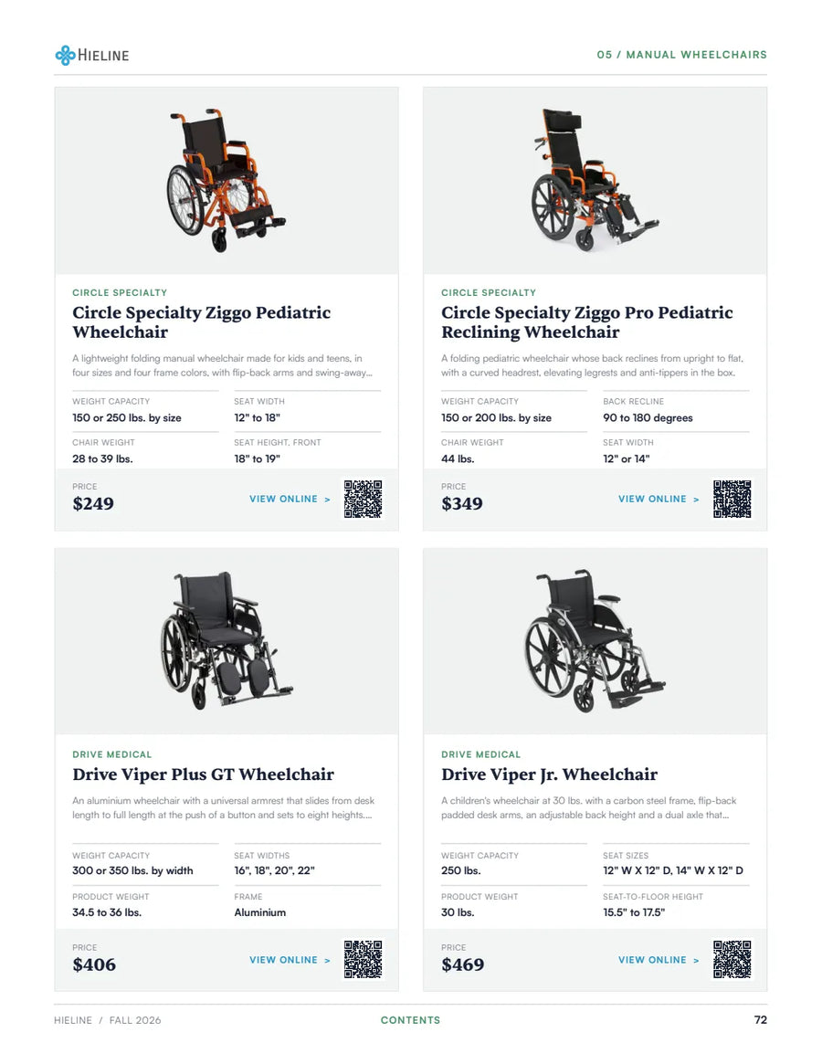Select the orange Ziggo Pediatric wheelchair photo
Screen dimensions: 822x1064
point(226,181)
